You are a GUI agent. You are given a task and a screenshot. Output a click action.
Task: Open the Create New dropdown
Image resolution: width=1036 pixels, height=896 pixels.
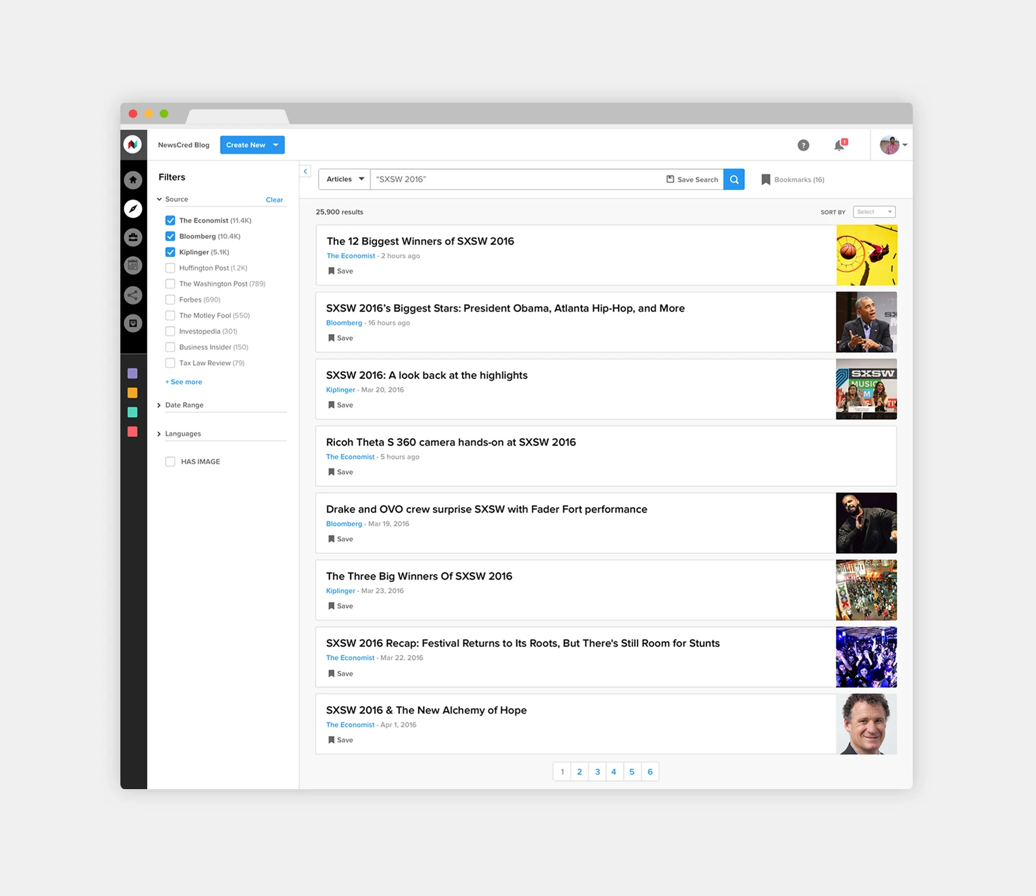click(252, 145)
